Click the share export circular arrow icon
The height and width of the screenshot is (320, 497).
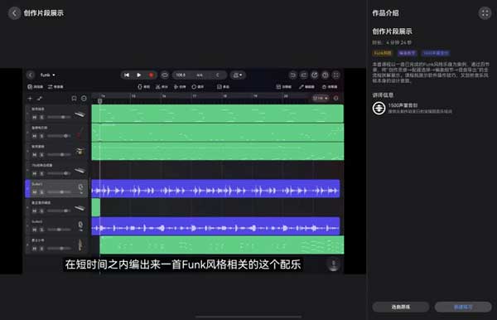point(315,75)
